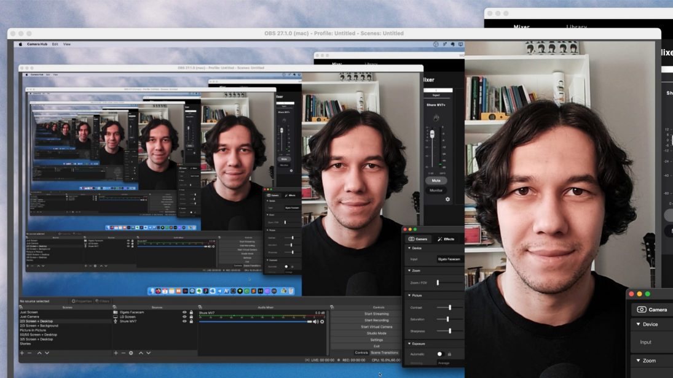Add a new source with the Sources plus icon
The image size is (673, 378).
click(x=116, y=353)
